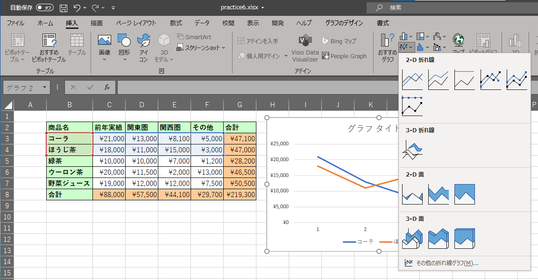This screenshot has width=538, height=280.
Task: Insert a ピボットテーブル
Action: [x=17, y=48]
